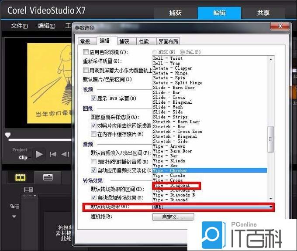Screen dimensions: 297x251
Task: Switch to Storyboard view icon
Action: point(21,177)
